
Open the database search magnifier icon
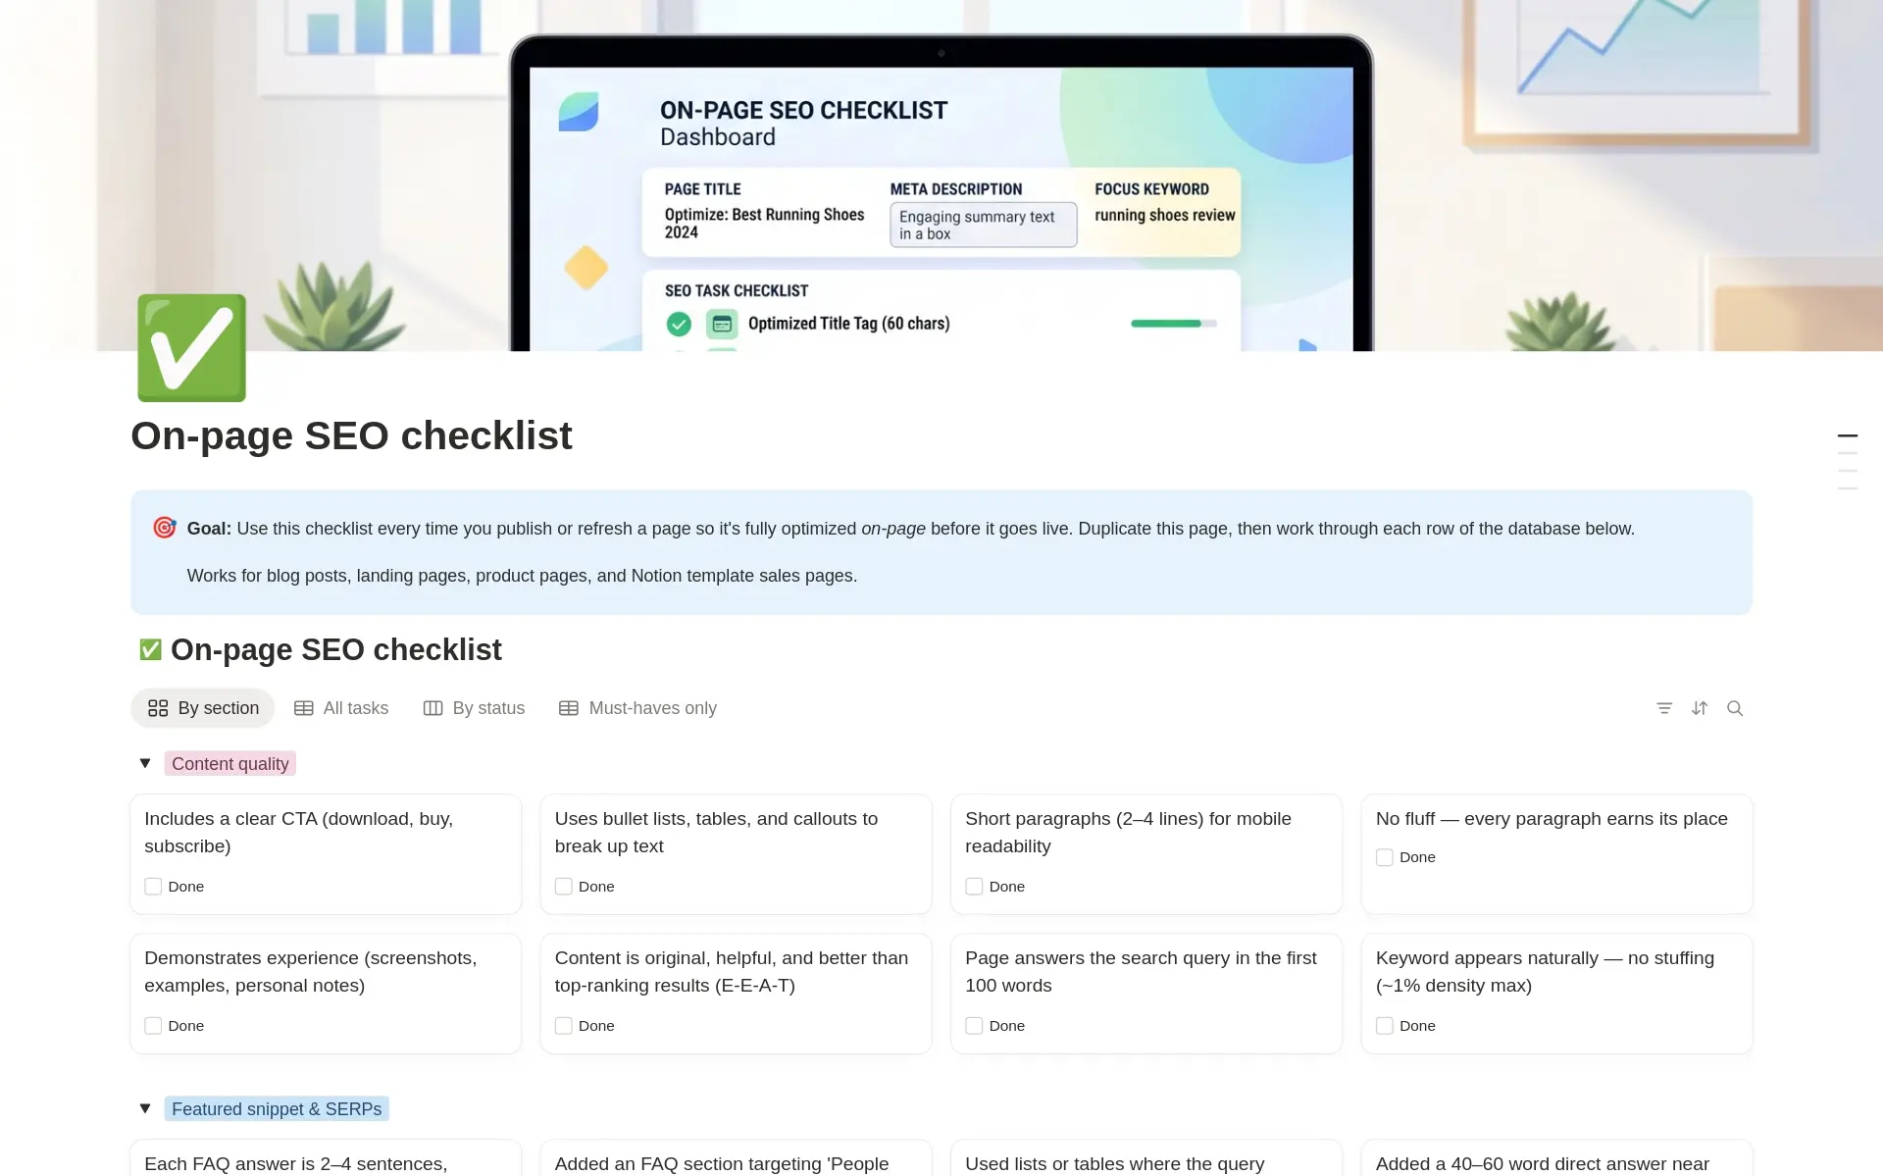click(x=1735, y=708)
